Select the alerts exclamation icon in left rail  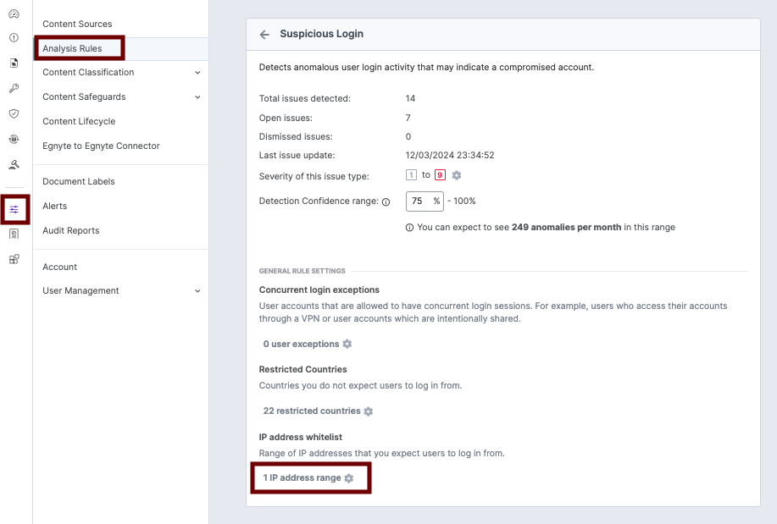click(x=13, y=37)
